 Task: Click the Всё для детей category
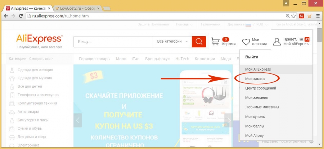[30, 87]
